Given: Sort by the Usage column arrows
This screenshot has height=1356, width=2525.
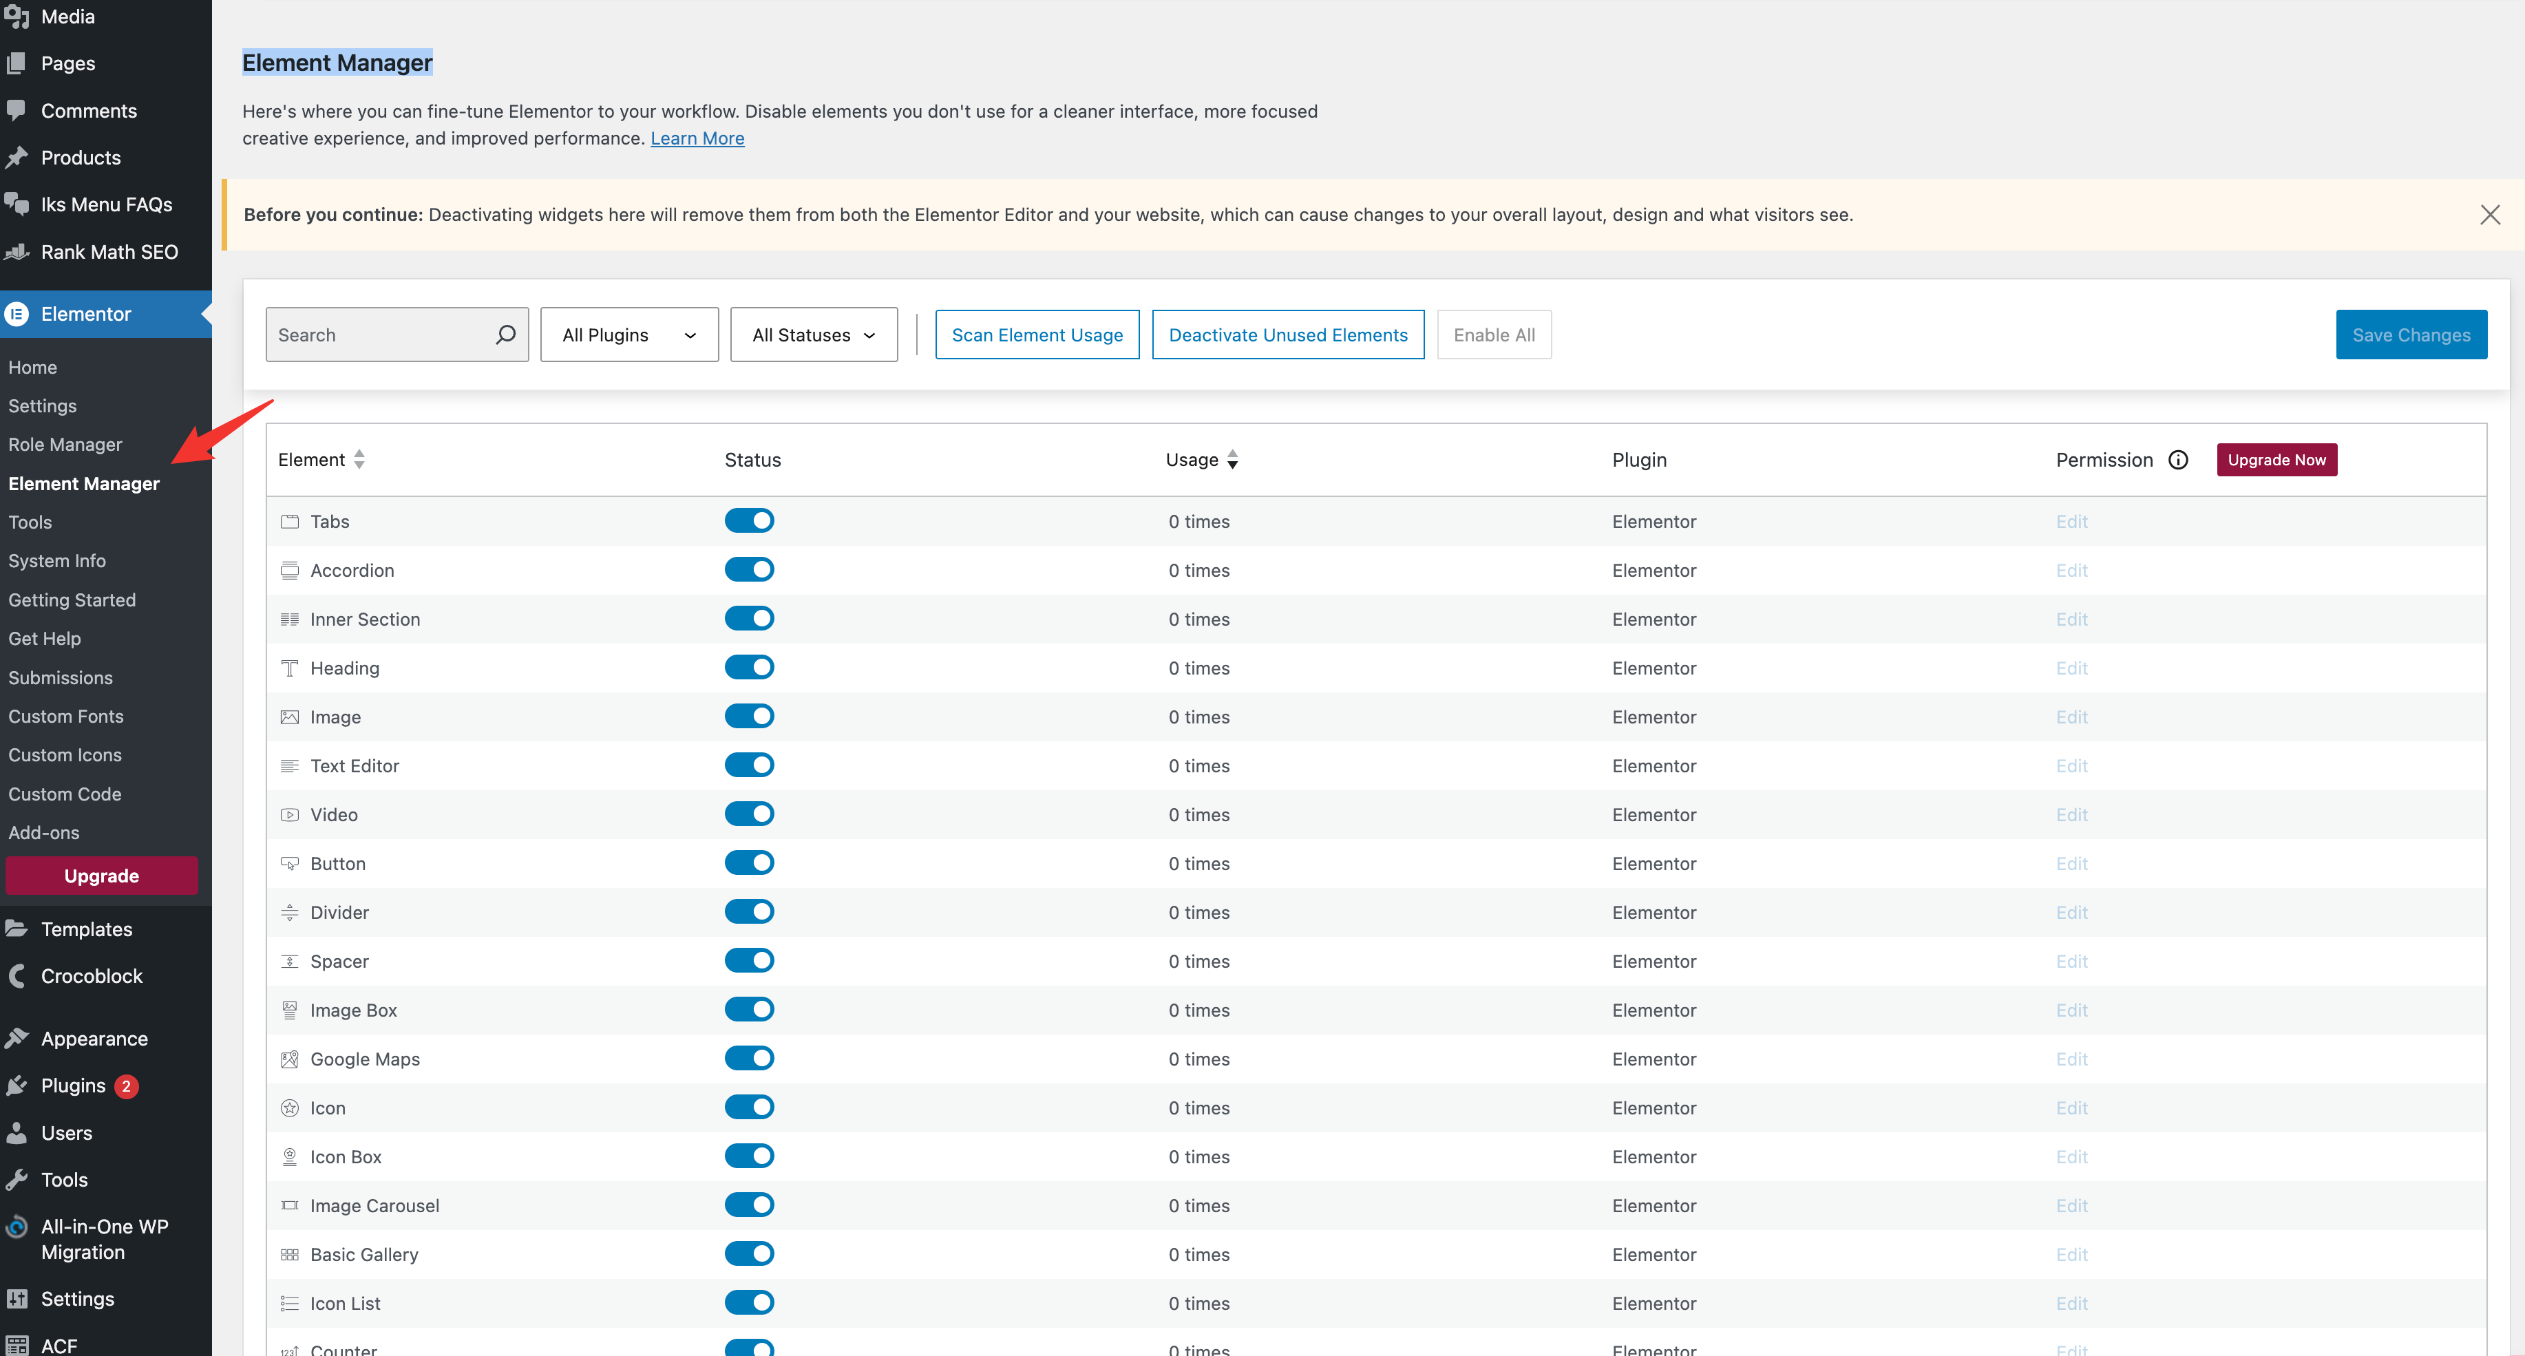Looking at the screenshot, I should (x=1232, y=460).
